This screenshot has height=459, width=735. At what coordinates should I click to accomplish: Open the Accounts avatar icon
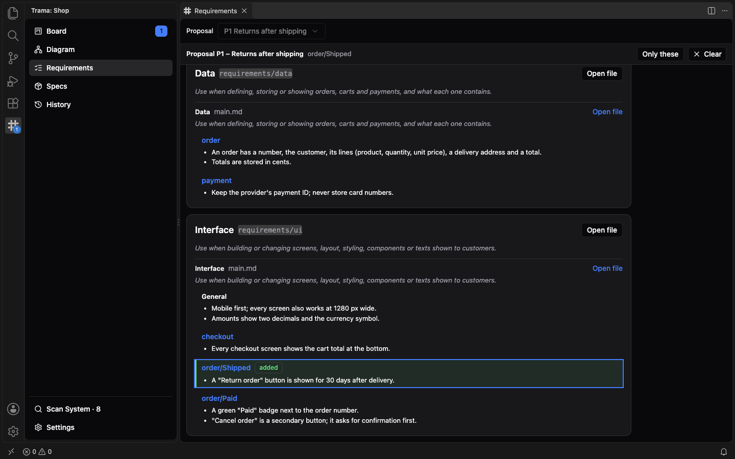pos(13,409)
